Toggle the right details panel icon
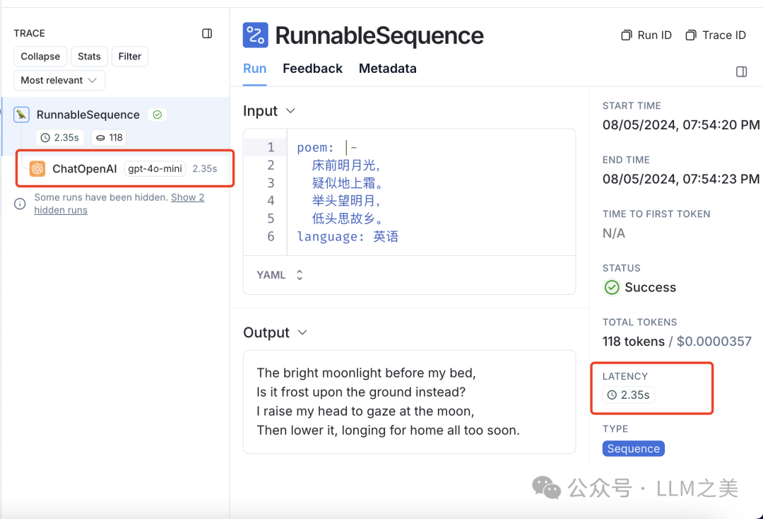763x519 pixels. point(741,71)
